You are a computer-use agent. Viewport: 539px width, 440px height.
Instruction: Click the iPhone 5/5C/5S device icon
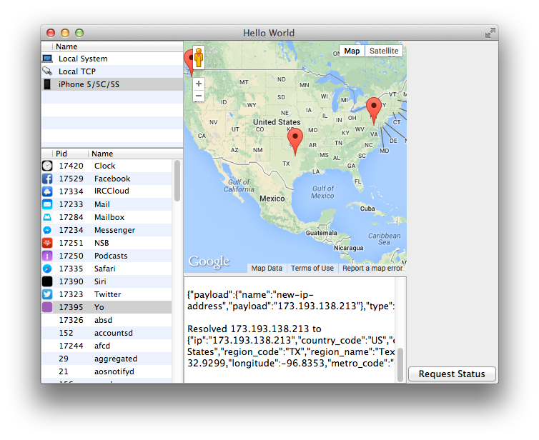pyautogui.click(x=47, y=84)
